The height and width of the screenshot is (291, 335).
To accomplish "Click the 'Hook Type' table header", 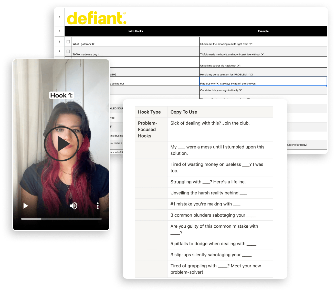I will 151,112.
